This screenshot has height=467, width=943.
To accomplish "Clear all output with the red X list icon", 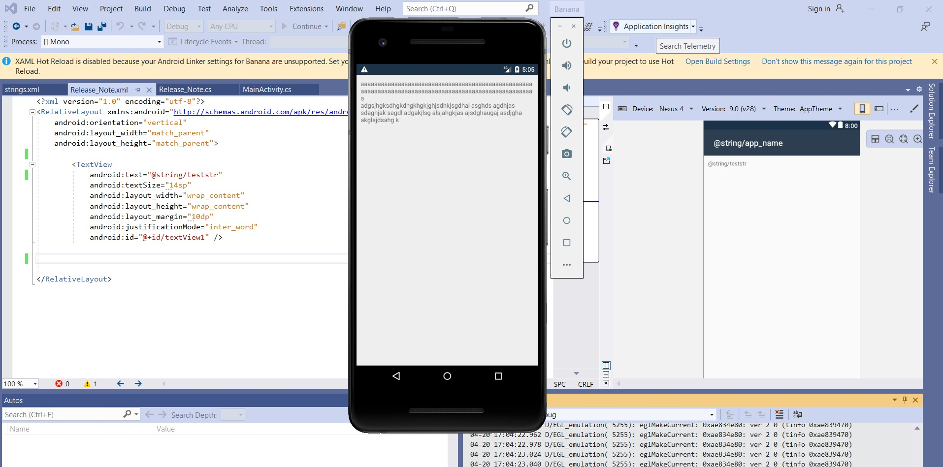I will (x=779, y=414).
